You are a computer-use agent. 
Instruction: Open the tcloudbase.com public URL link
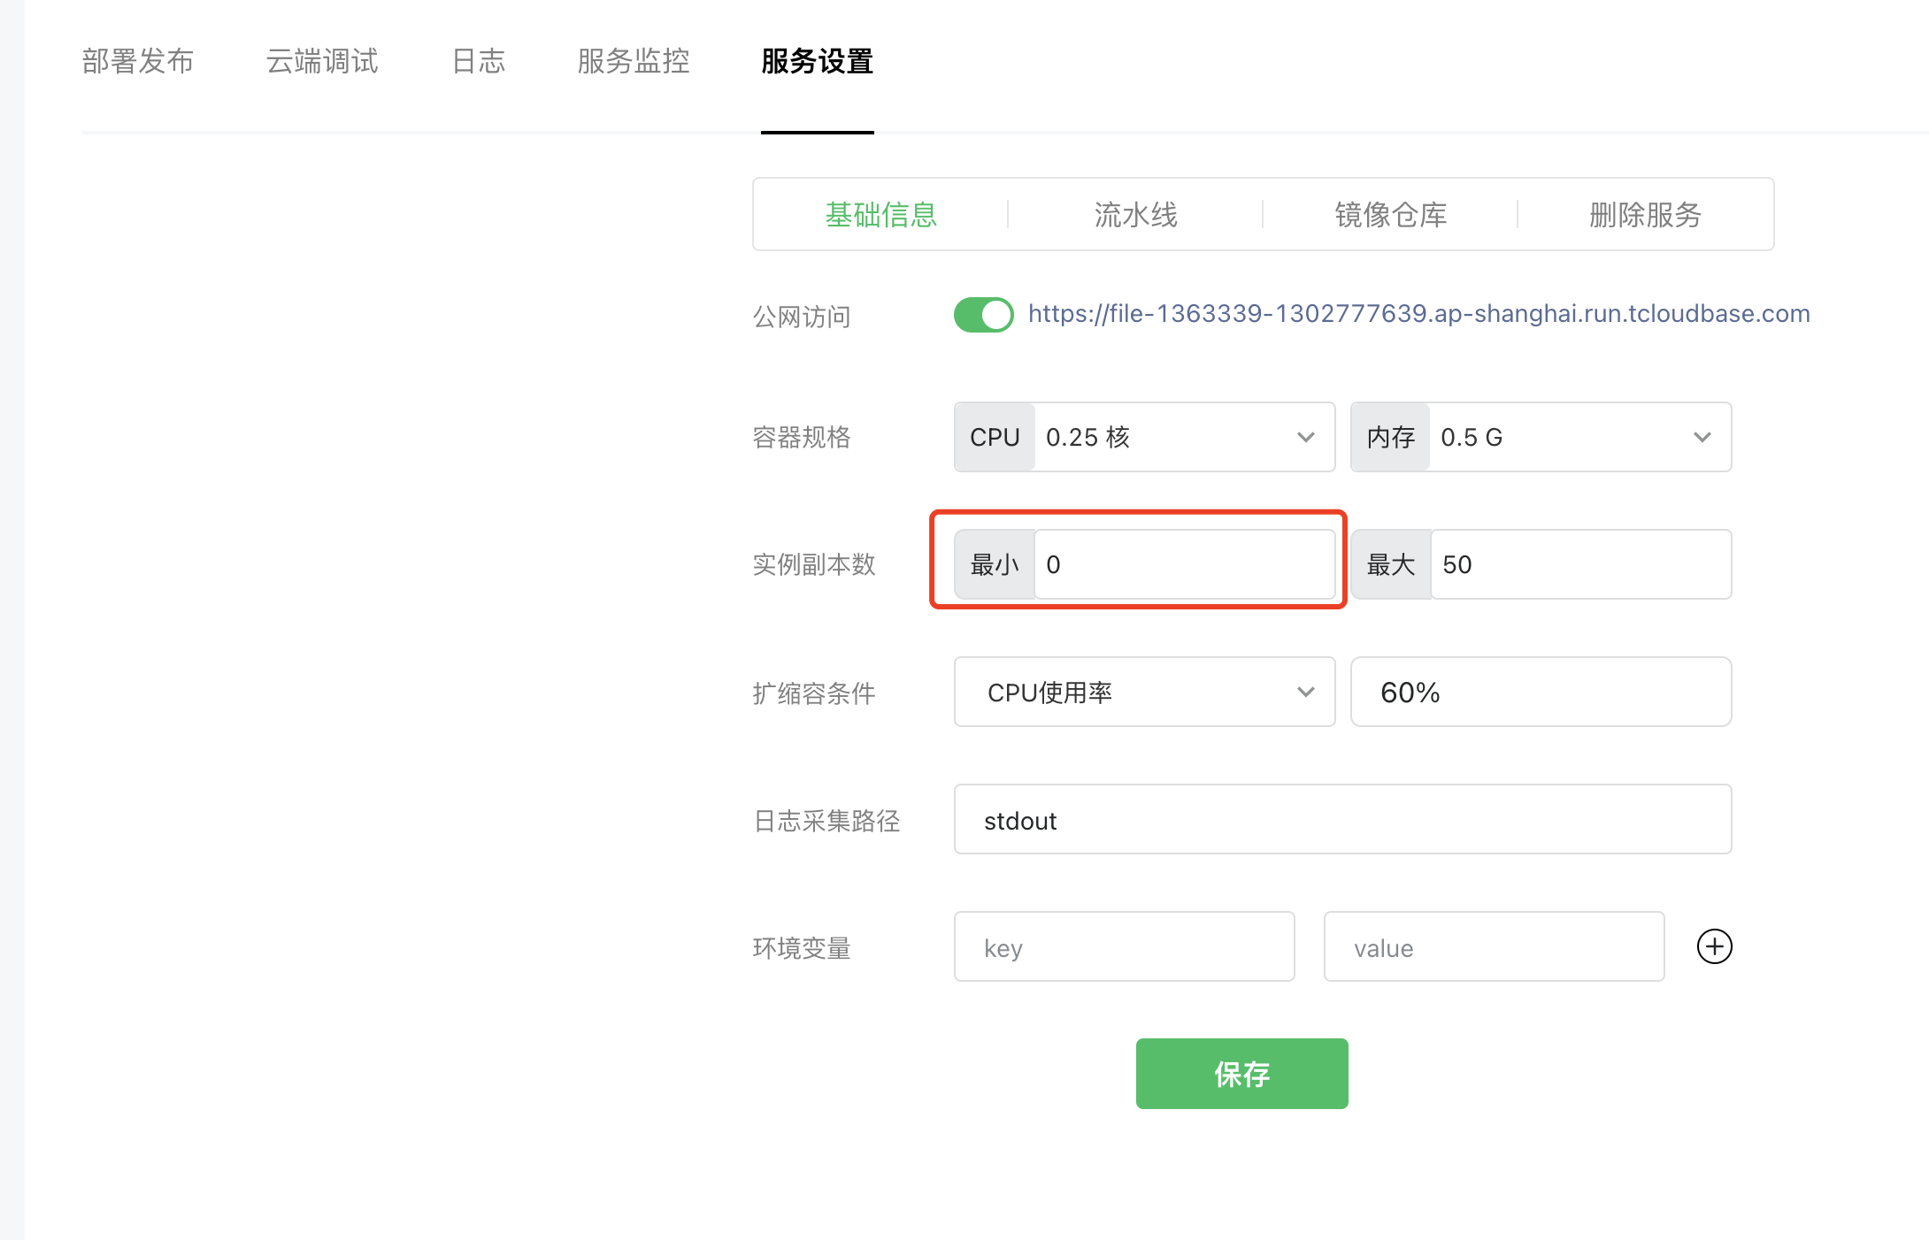tap(1418, 314)
